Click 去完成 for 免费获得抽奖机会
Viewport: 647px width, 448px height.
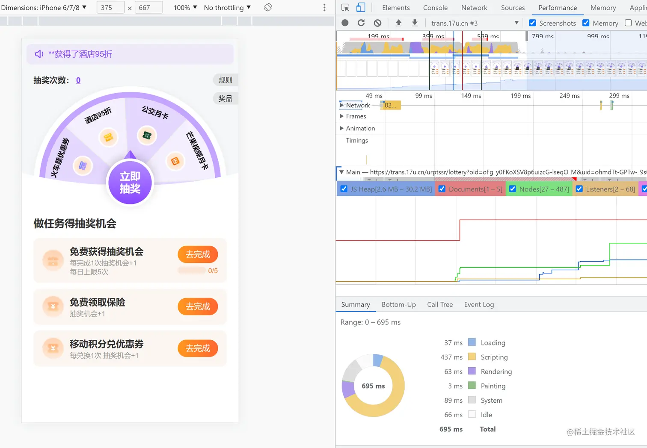click(x=198, y=254)
